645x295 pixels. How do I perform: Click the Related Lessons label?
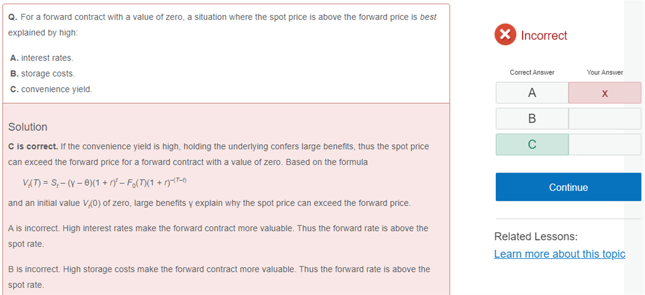click(x=536, y=236)
